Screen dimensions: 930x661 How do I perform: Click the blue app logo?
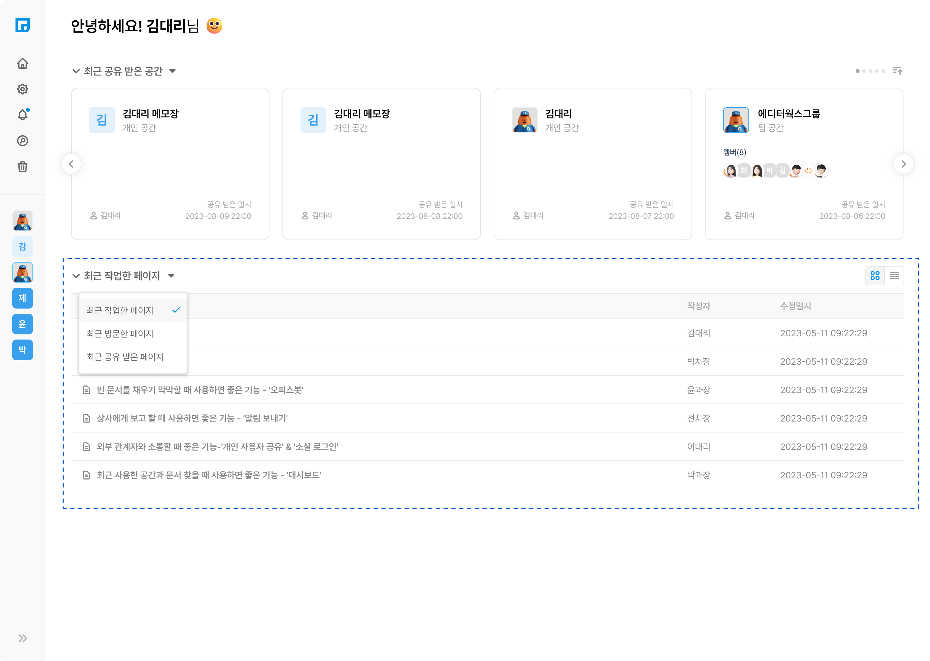pos(22,25)
